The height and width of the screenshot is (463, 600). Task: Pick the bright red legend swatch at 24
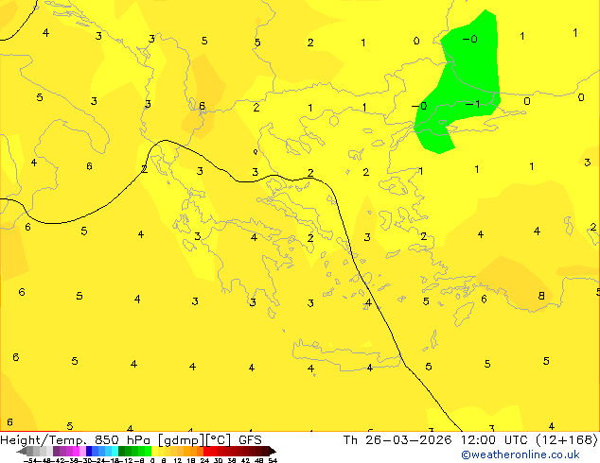pos(206,451)
